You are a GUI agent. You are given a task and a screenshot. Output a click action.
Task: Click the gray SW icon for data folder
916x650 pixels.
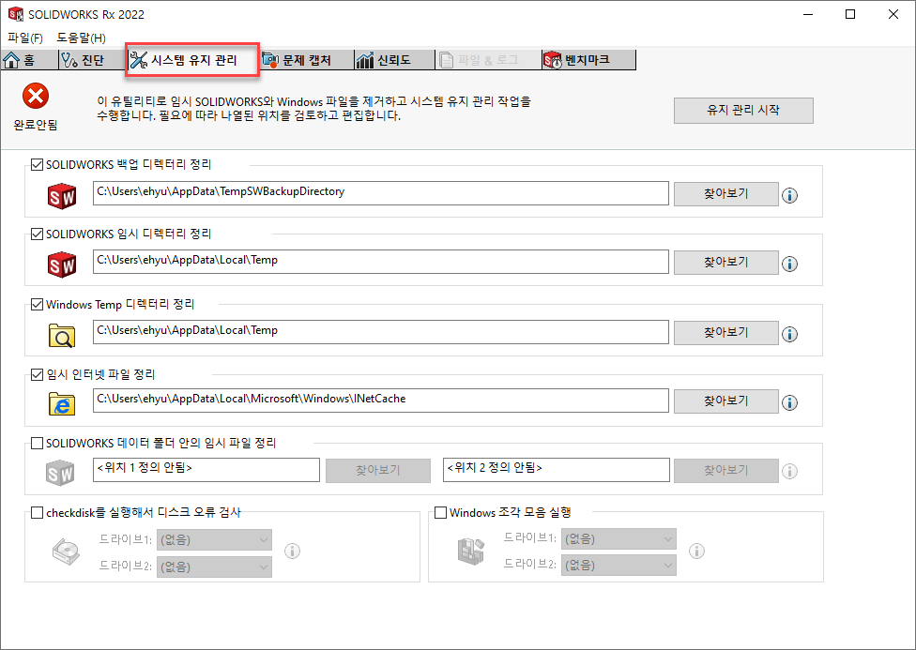click(61, 473)
